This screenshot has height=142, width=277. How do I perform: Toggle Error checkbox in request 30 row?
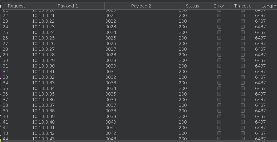(x=219, y=60)
